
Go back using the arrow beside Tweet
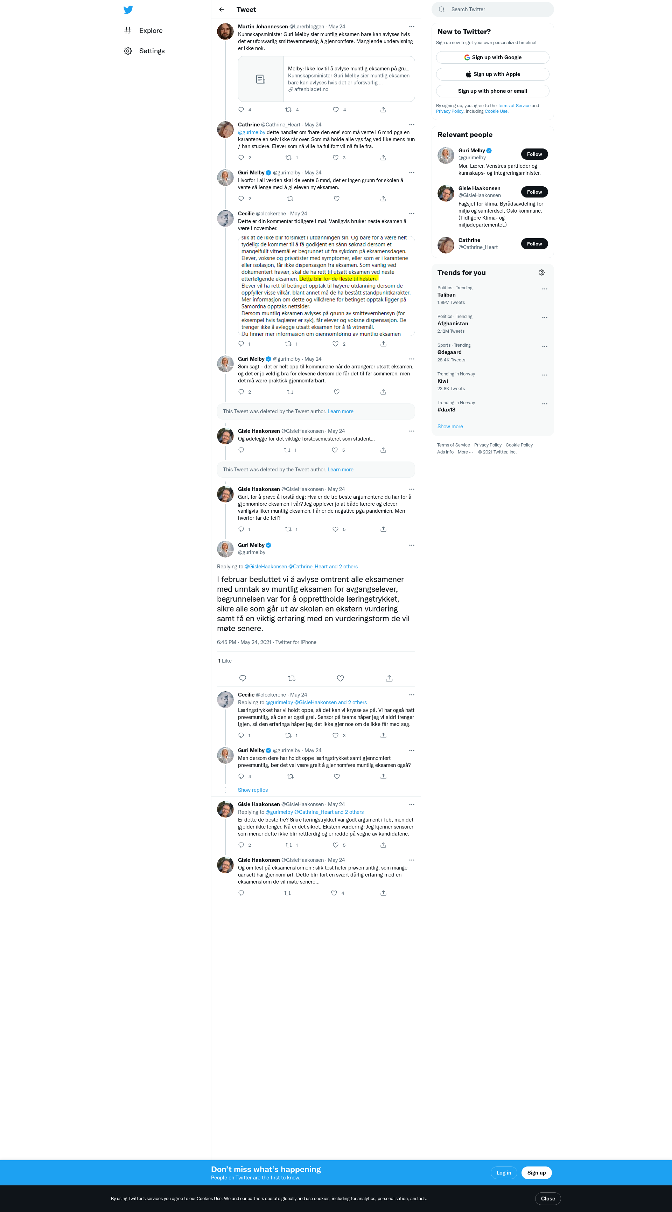pyautogui.click(x=222, y=9)
